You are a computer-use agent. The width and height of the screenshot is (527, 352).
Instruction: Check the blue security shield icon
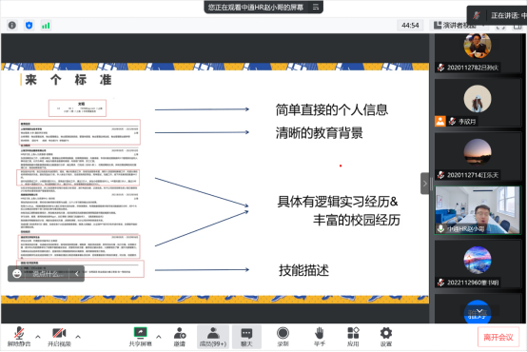[x=29, y=26]
